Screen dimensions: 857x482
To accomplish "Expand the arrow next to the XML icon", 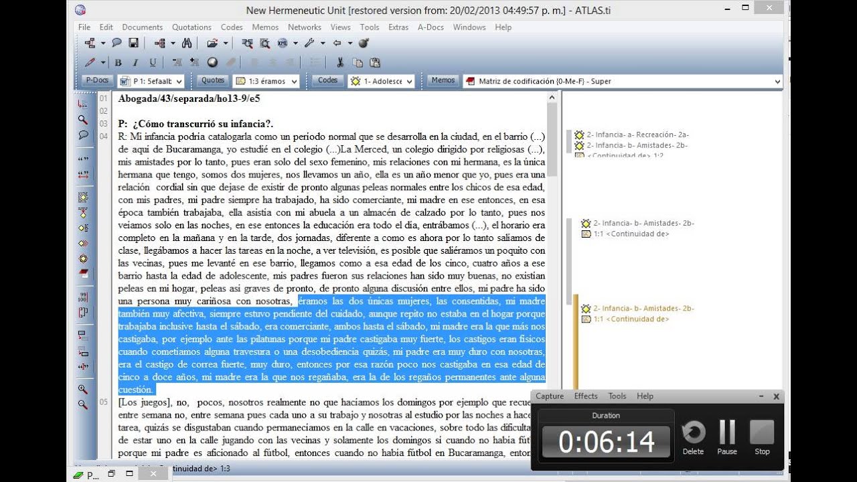I will [295, 43].
